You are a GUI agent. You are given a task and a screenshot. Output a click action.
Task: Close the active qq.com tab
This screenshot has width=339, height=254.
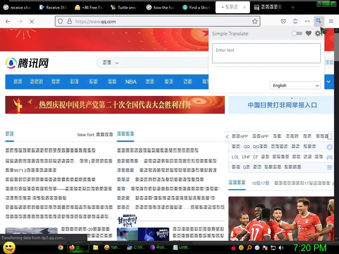point(245,7)
